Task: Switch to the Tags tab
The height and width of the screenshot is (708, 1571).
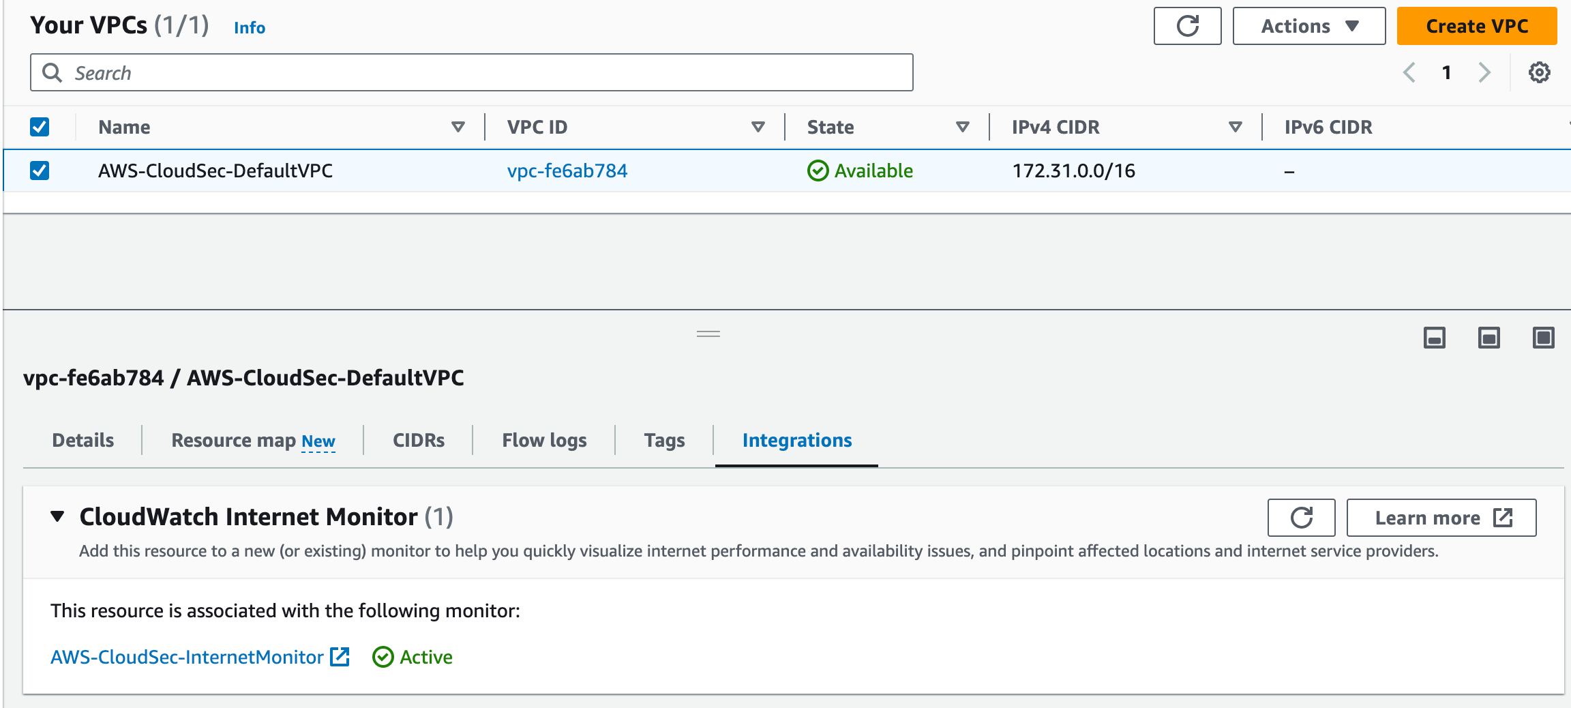Action: pos(664,441)
